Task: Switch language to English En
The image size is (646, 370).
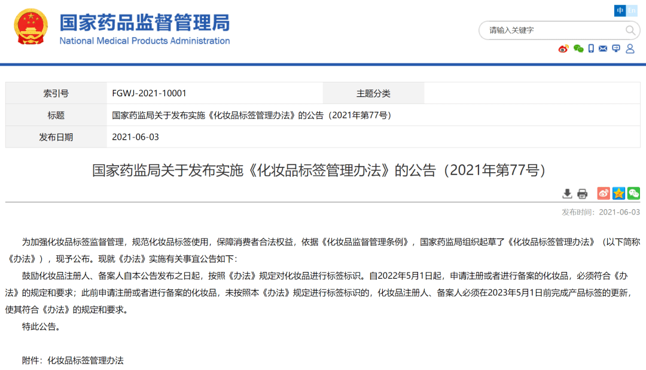Action: coord(631,10)
